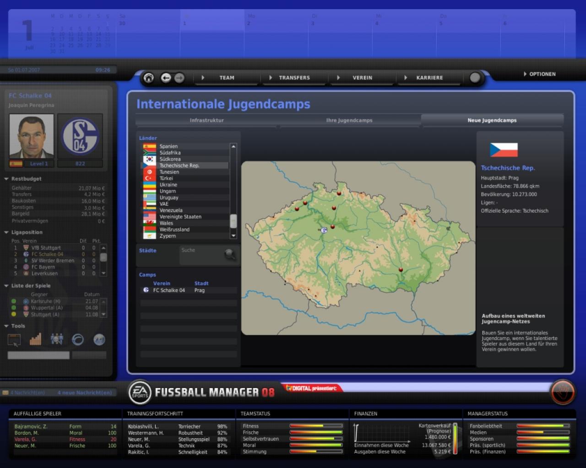Screen dimensions: 586x468
Task: Open the team lineup tool icon
Action: (57, 339)
